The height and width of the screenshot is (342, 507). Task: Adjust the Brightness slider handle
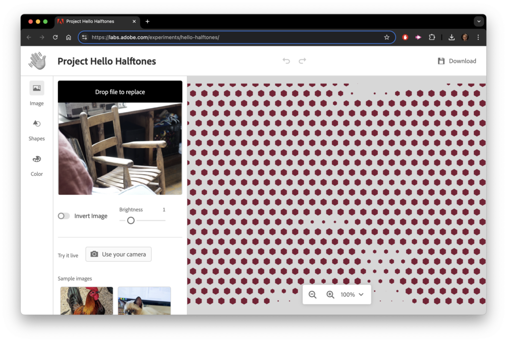tap(131, 221)
